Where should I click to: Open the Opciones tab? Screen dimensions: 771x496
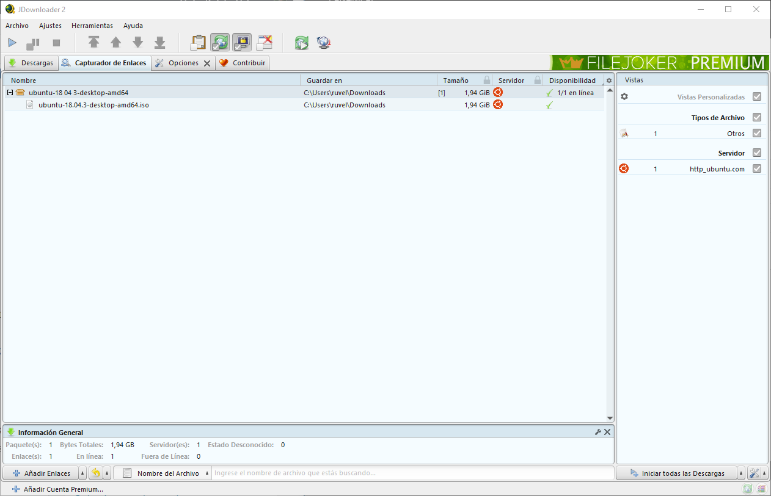click(x=177, y=63)
